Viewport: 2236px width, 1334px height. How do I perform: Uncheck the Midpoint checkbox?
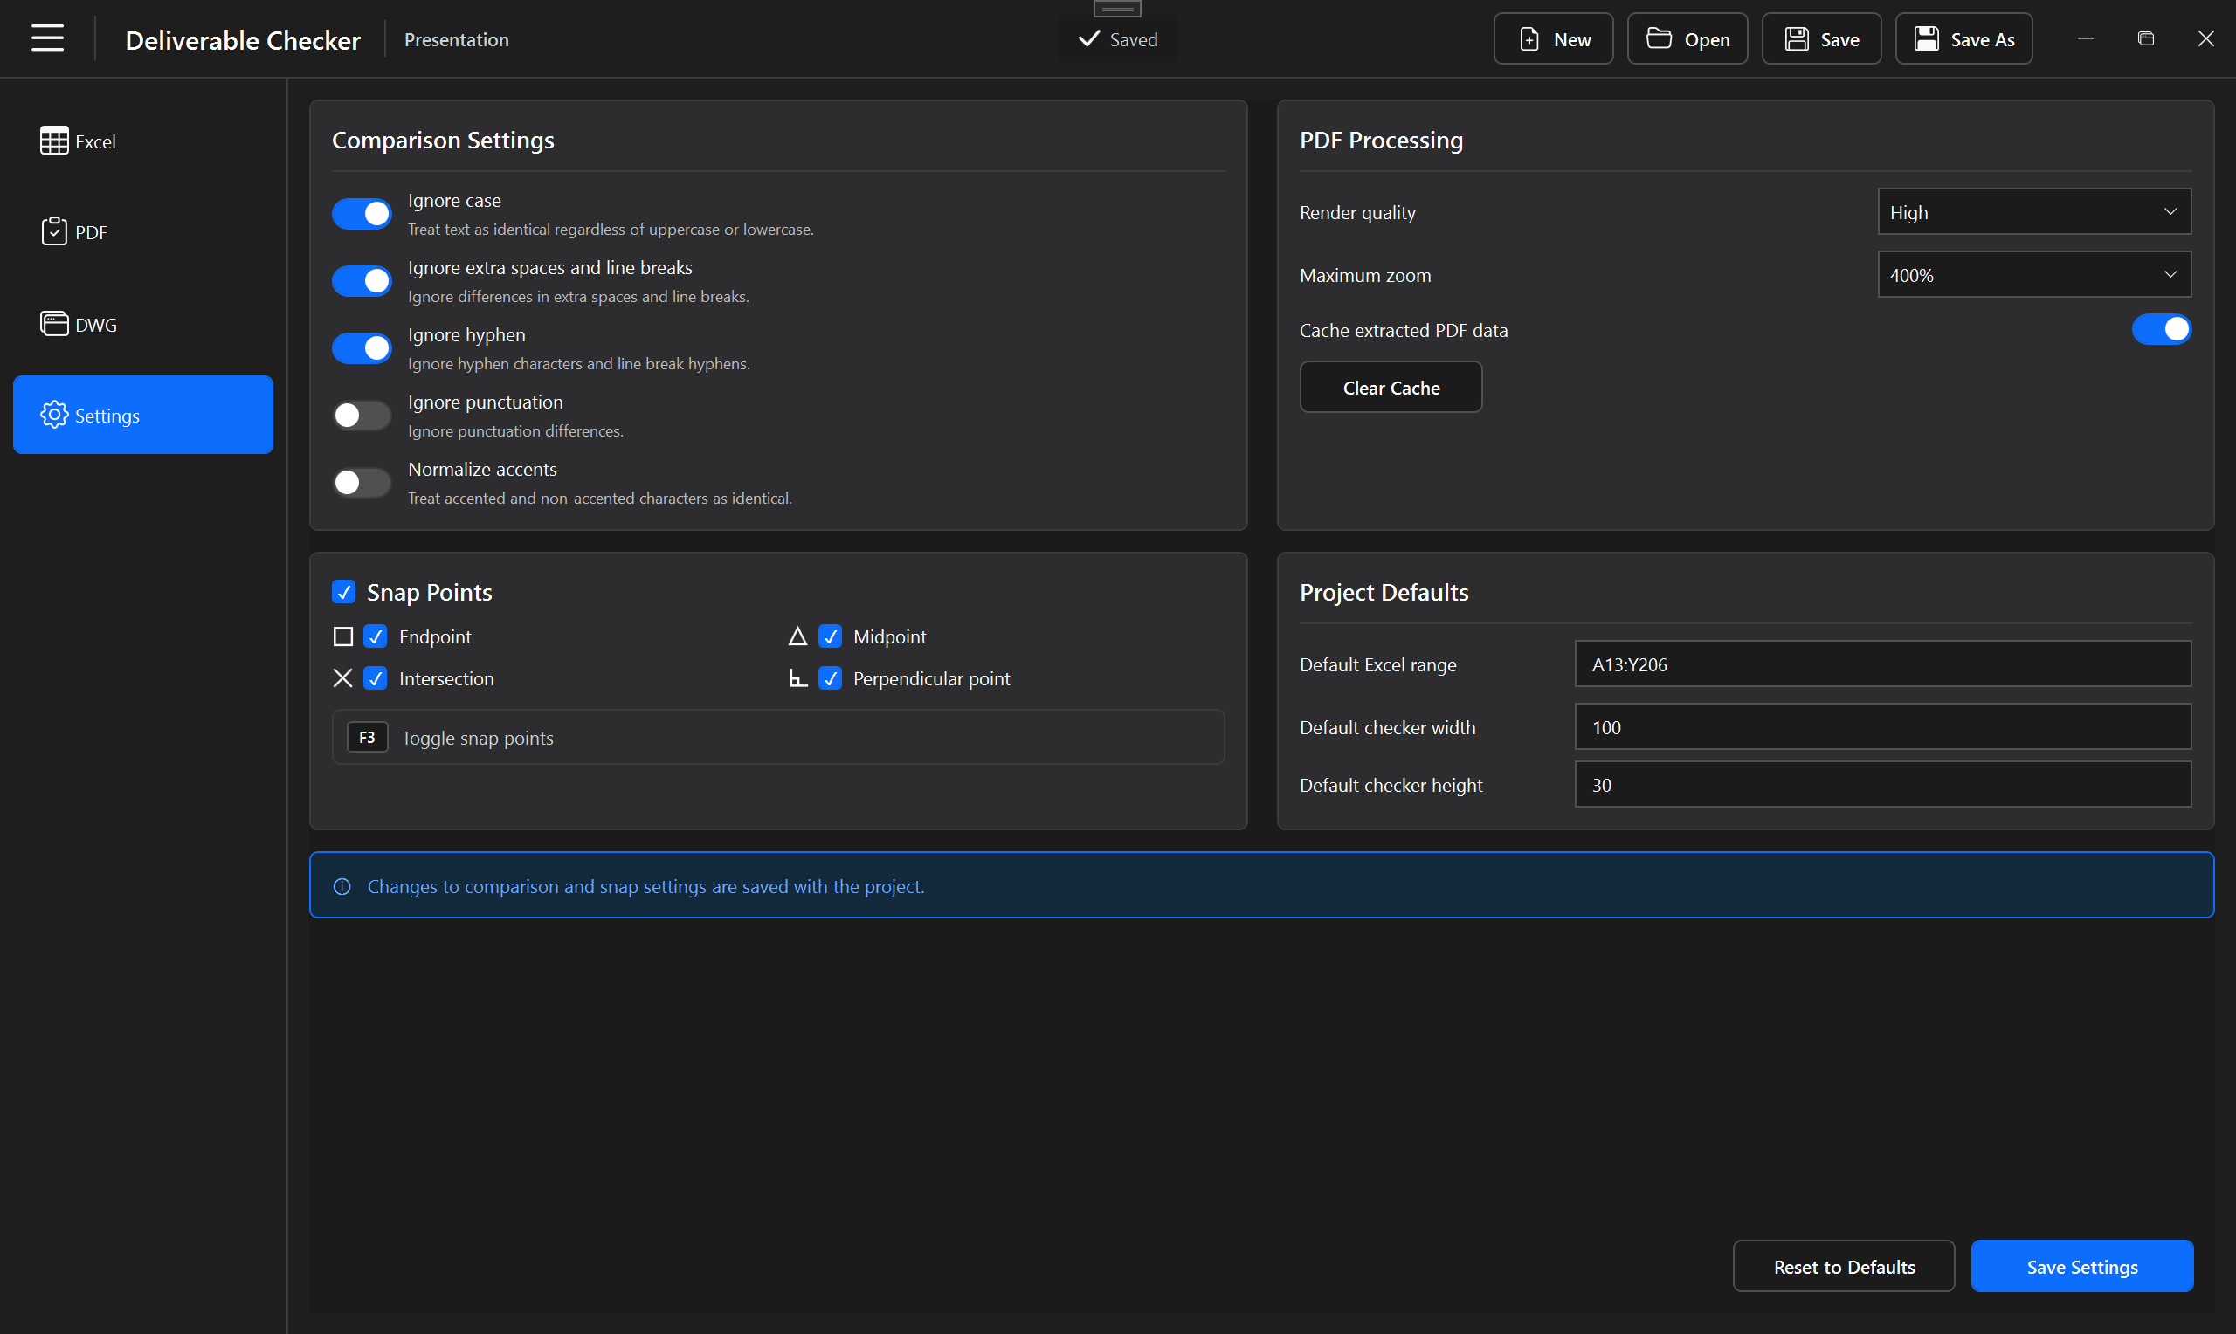tap(830, 636)
